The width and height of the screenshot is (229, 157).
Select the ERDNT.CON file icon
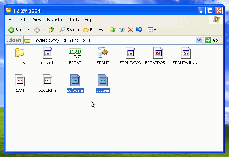[131, 53]
